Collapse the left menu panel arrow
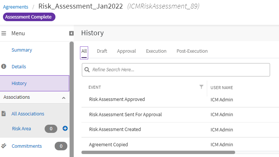This screenshot has width=279, height=157. [x=71, y=33]
